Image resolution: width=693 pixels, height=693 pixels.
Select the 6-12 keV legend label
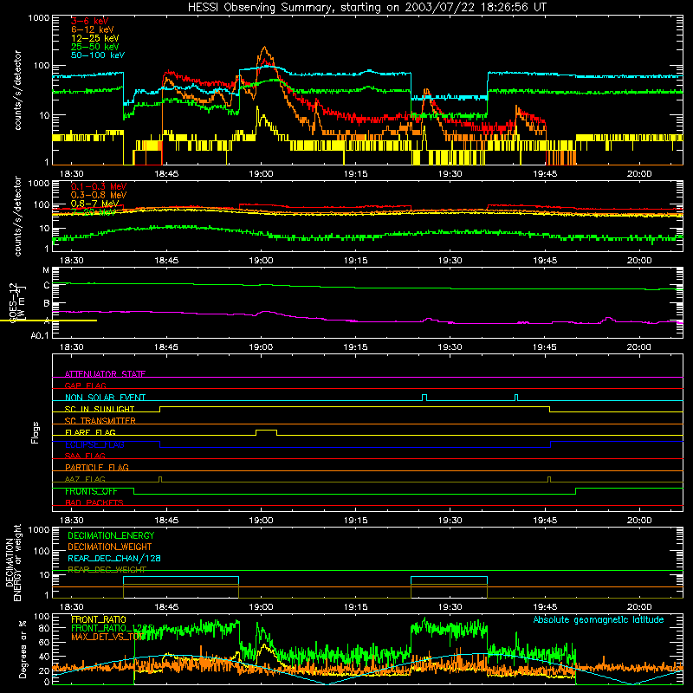point(92,29)
